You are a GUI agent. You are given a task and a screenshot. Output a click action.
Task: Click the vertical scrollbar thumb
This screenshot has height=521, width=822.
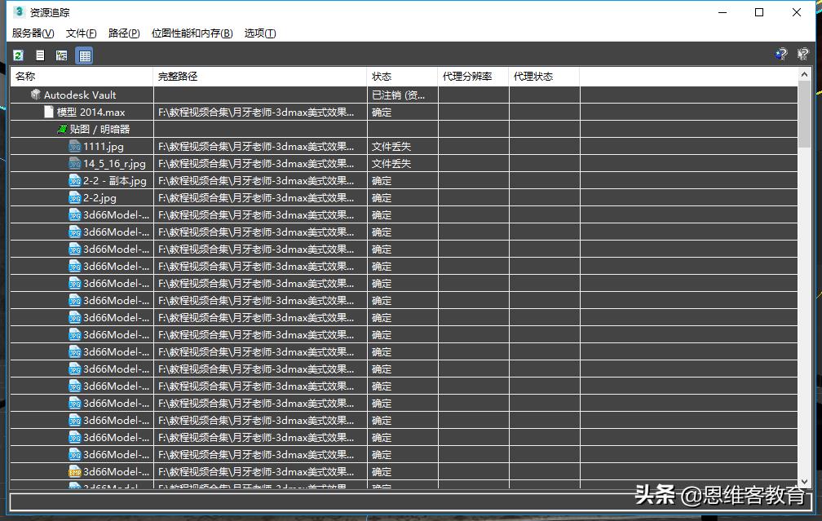(804, 114)
